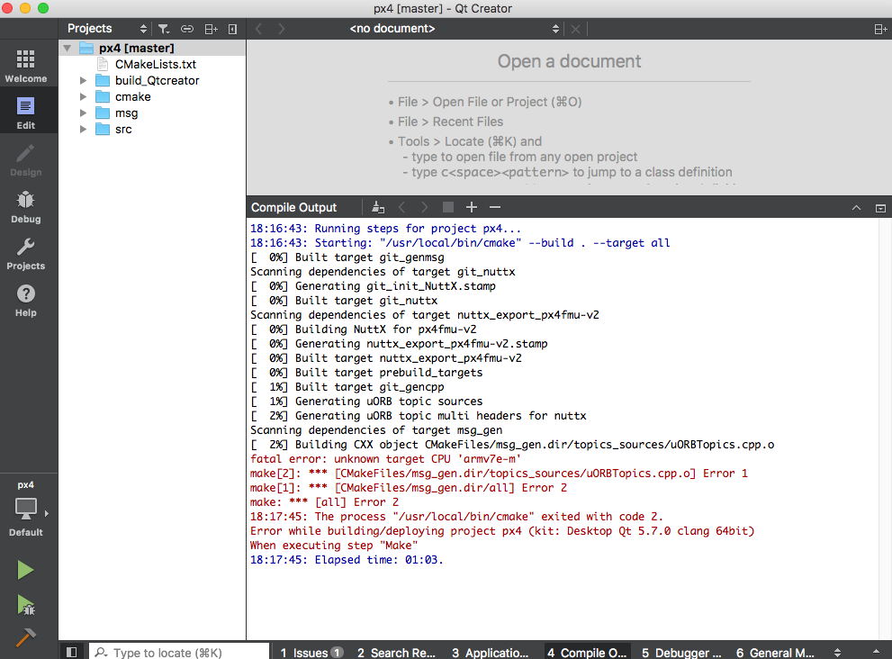Switch to Edit mode
This screenshot has width=892, height=659.
pyautogui.click(x=25, y=113)
